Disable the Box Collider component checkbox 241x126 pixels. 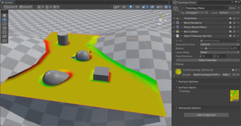click(181, 31)
